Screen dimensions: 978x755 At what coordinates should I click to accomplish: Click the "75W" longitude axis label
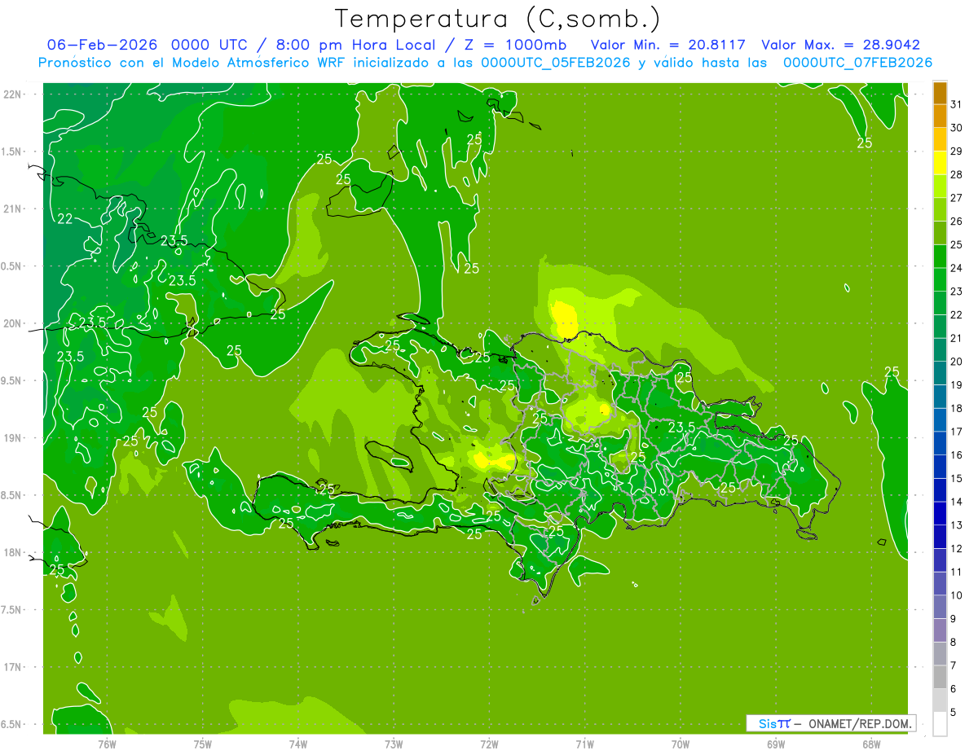pos(202,744)
